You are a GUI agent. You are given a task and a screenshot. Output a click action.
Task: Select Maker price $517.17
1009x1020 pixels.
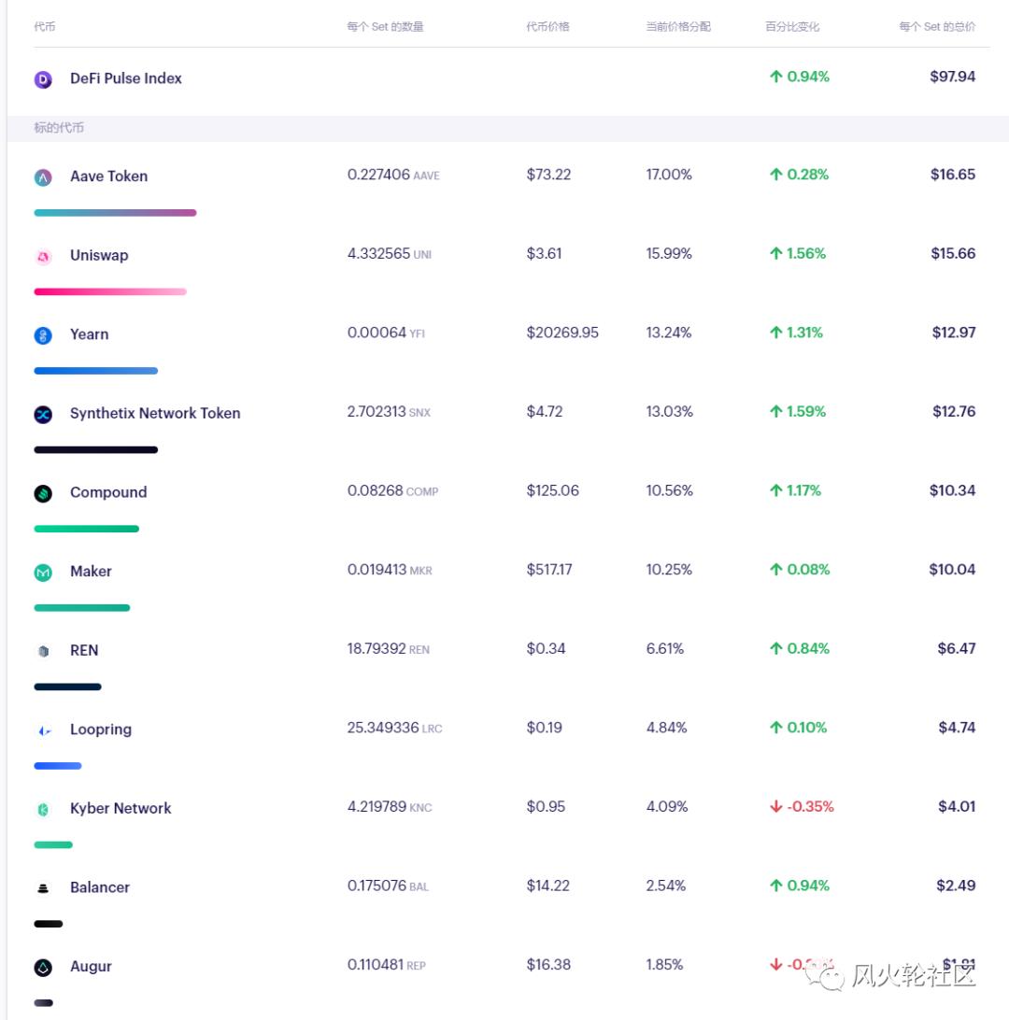coord(549,570)
